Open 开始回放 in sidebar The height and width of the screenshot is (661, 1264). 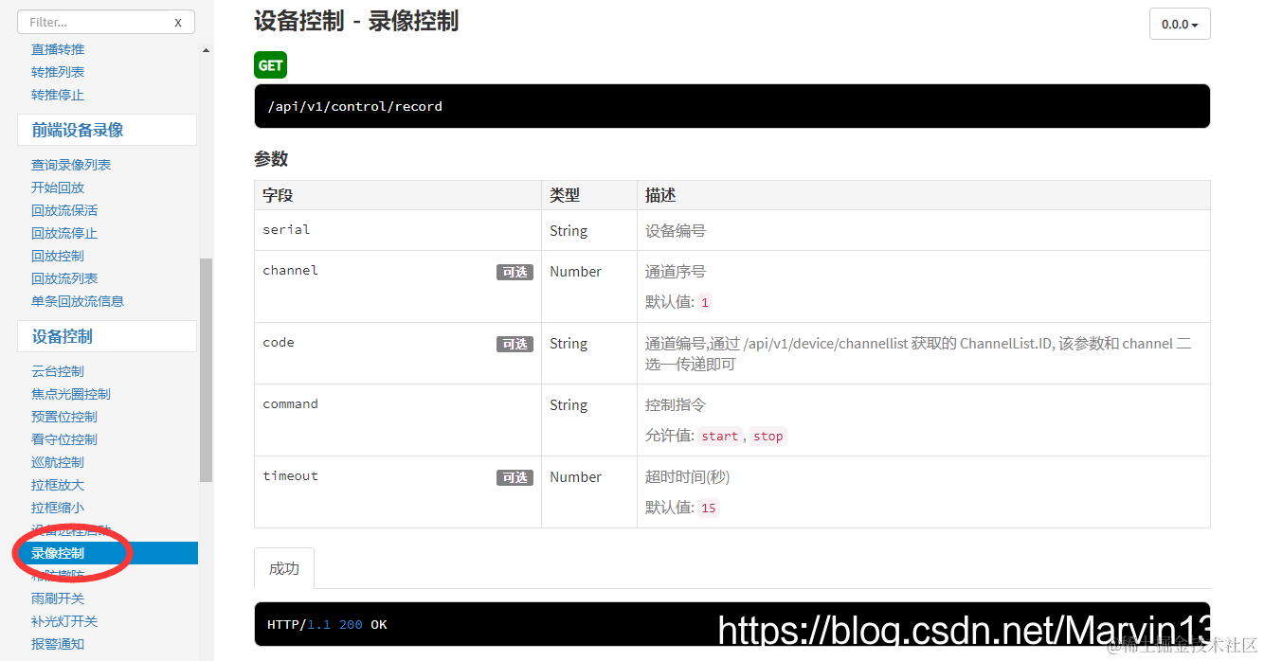[58, 188]
